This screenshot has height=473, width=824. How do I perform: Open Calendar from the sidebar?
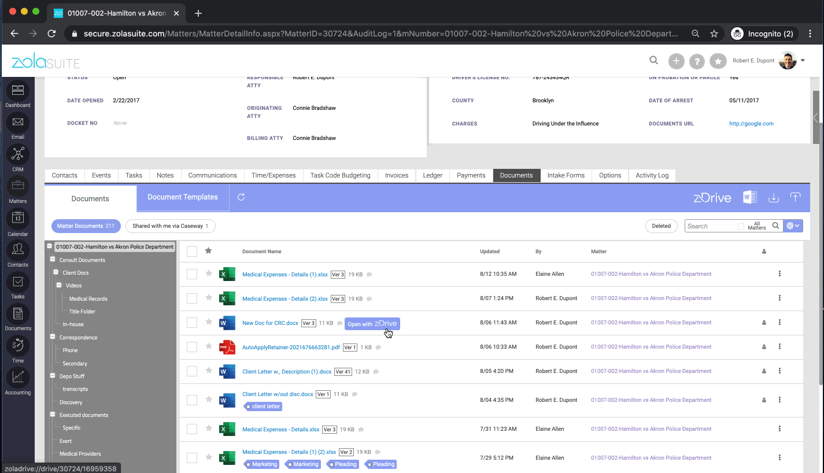(x=18, y=219)
